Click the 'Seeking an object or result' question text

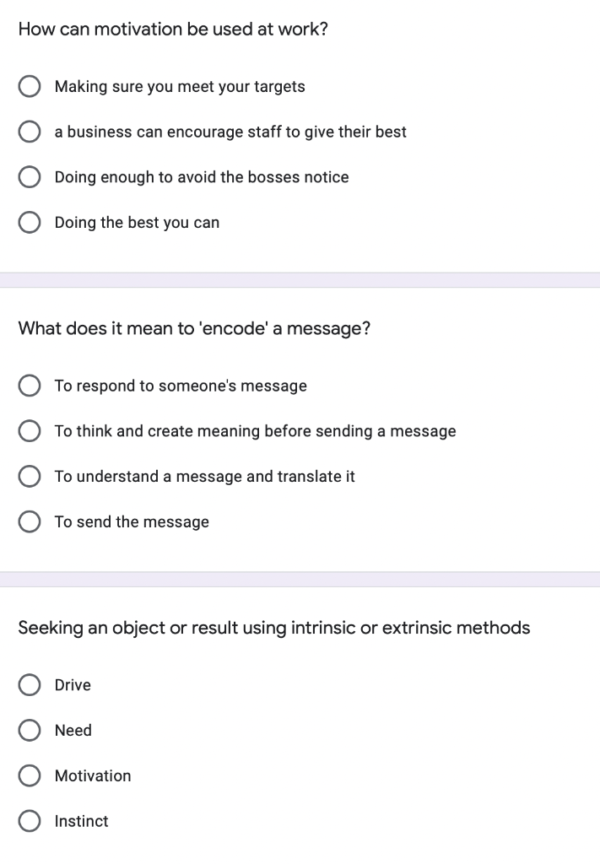273,628
